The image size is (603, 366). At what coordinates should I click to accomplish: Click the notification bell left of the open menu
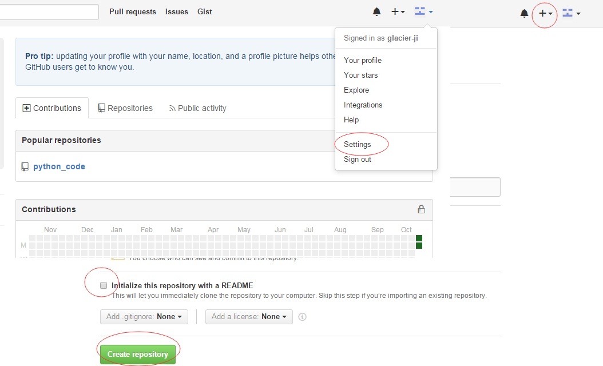pos(376,11)
